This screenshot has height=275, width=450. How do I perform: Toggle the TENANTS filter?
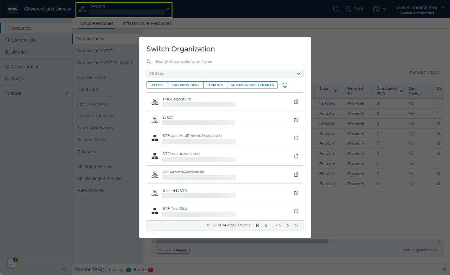point(215,85)
